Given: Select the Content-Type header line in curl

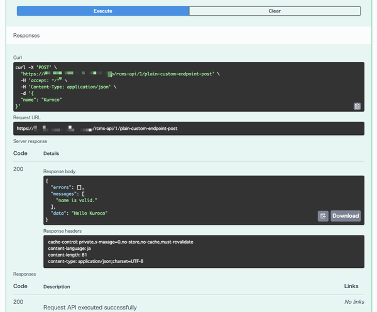Looking at the screenshot, I should 68,87.
